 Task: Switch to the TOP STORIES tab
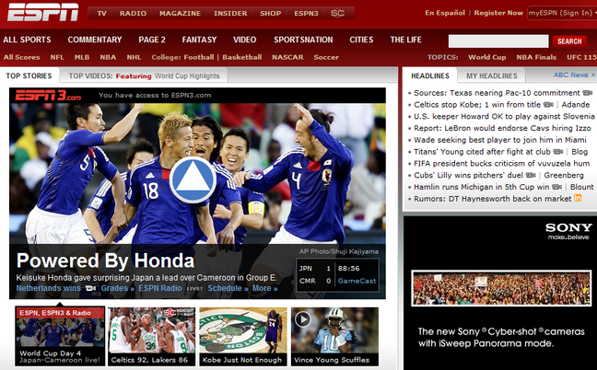click(29, 75)
